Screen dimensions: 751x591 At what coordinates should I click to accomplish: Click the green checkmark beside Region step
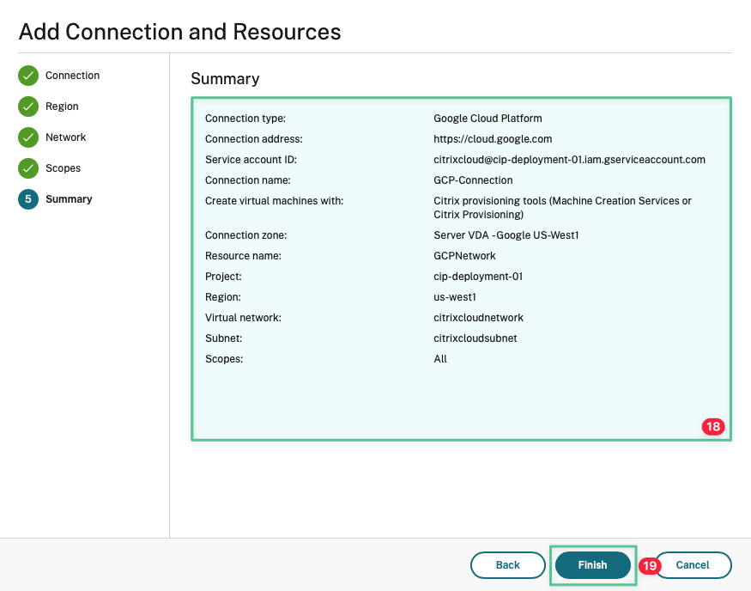pyautogui.click(x=28, y=107)
